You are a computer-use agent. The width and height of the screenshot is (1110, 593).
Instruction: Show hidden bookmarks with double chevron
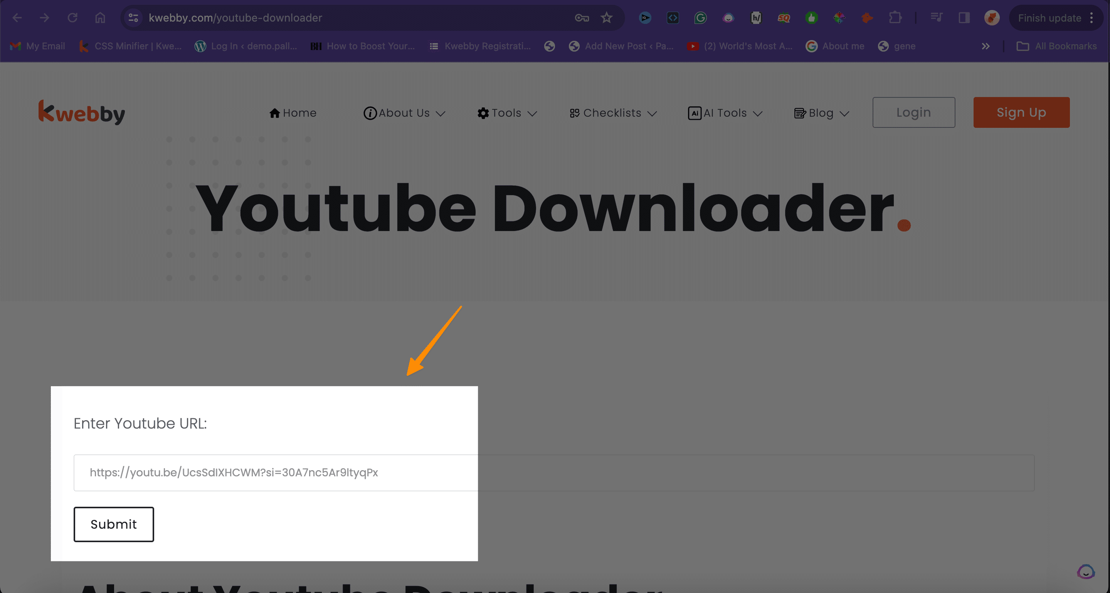coord(986,46)
